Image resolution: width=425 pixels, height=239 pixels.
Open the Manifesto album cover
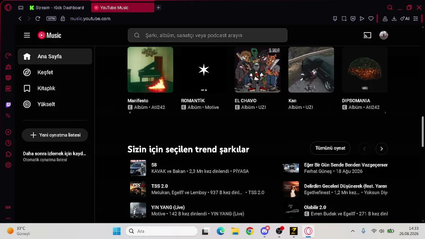150,70
